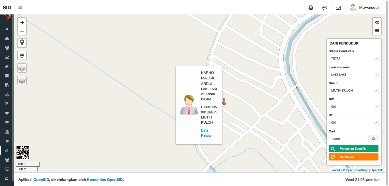The height and width of the screenshot is (186, 389).
Task: Click the magnifier button beside Cari field
Action: click(374, 139)
